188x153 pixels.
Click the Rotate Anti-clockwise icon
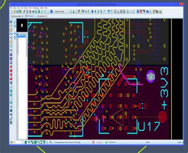pos(15,26)
